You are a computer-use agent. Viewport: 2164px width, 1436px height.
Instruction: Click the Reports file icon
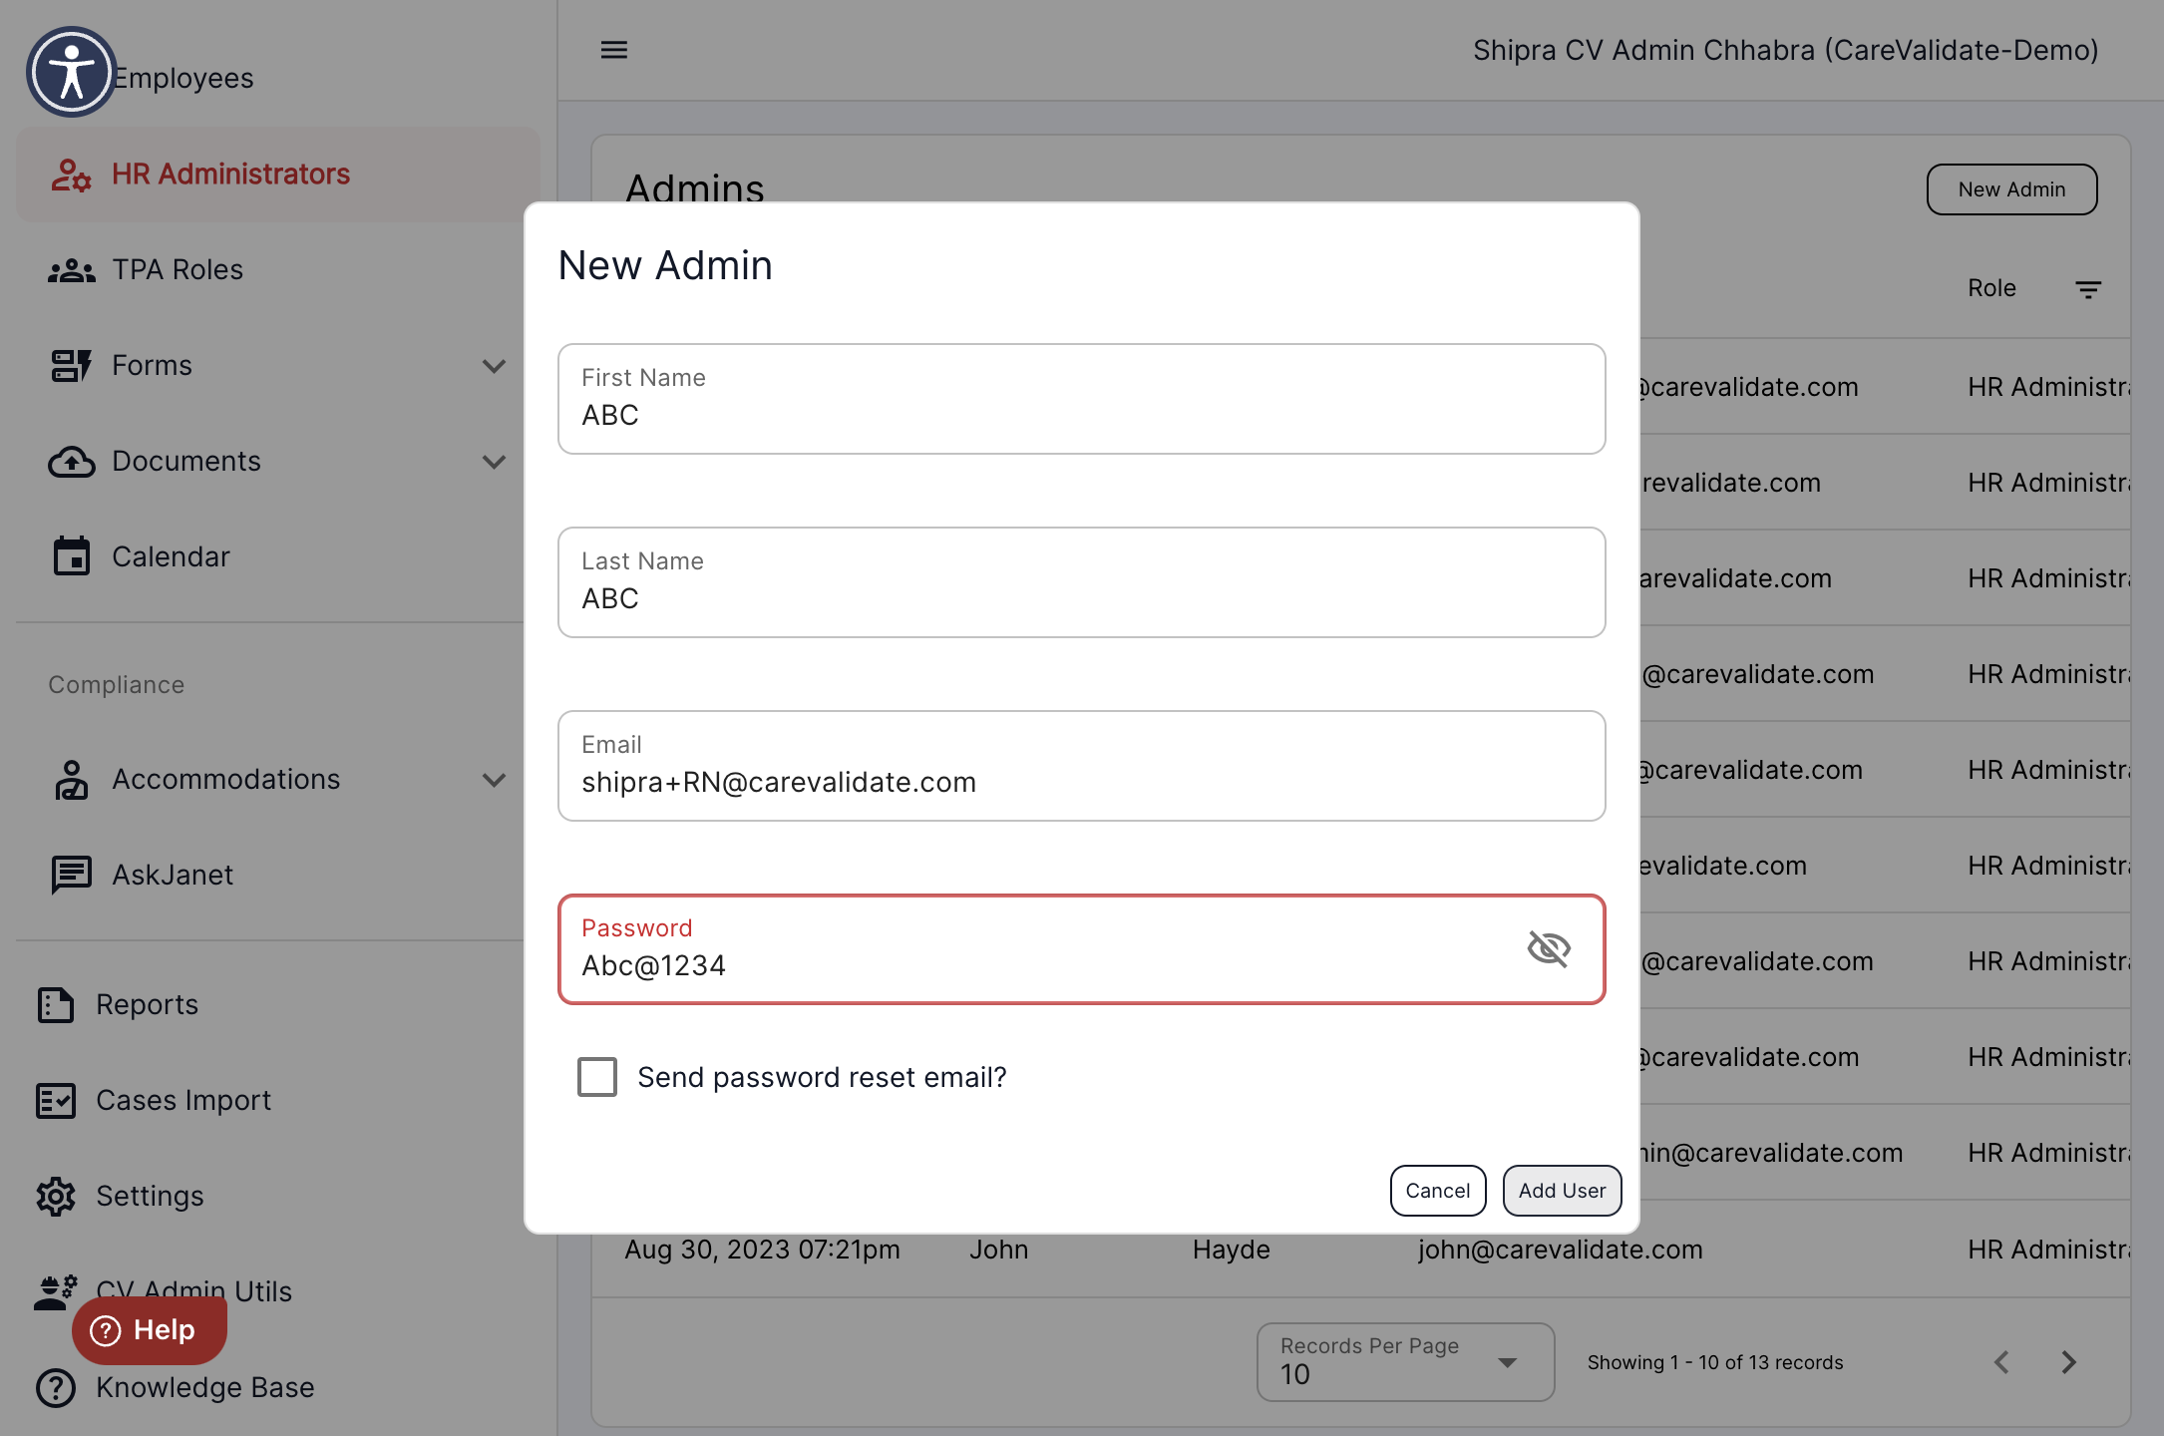click(56, 1005)
